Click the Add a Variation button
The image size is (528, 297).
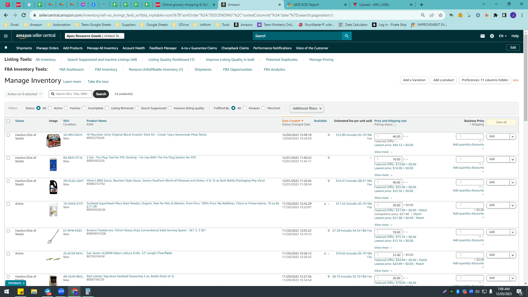click(414, 80)
